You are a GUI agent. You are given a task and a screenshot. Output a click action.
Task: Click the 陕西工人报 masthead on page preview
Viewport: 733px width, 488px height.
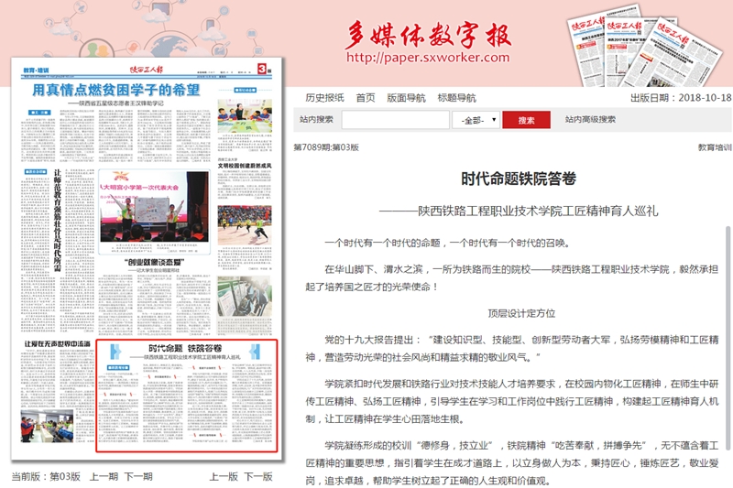145,69
